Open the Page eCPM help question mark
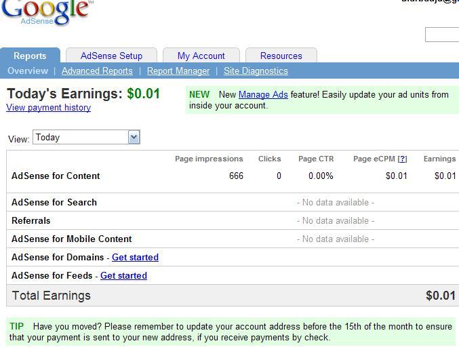 (x=403, y=159)
